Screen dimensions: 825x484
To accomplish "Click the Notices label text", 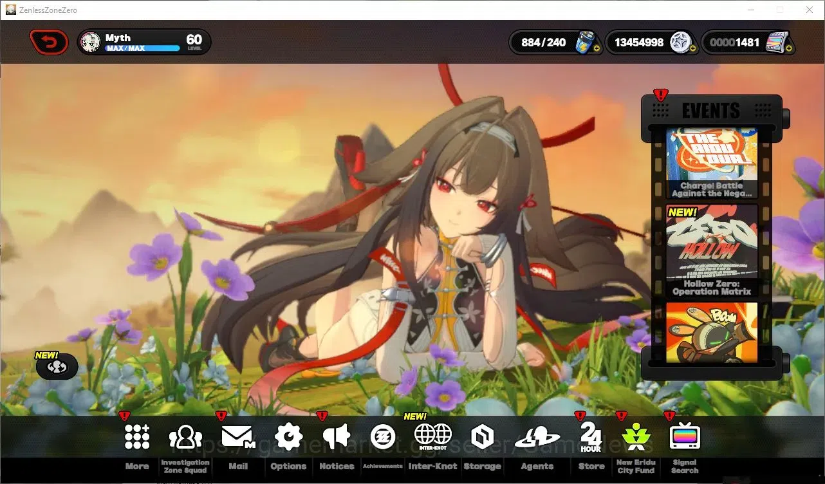I will 337,467.
